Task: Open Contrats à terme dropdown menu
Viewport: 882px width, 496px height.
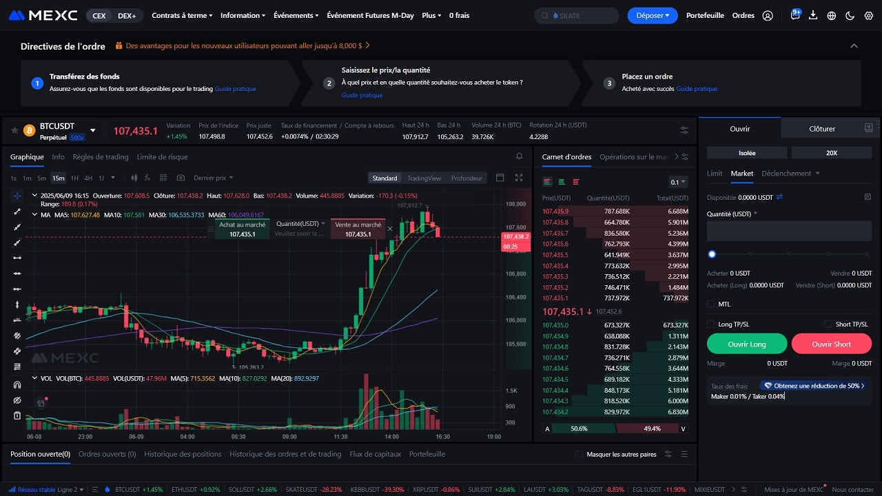Action: 182,15
